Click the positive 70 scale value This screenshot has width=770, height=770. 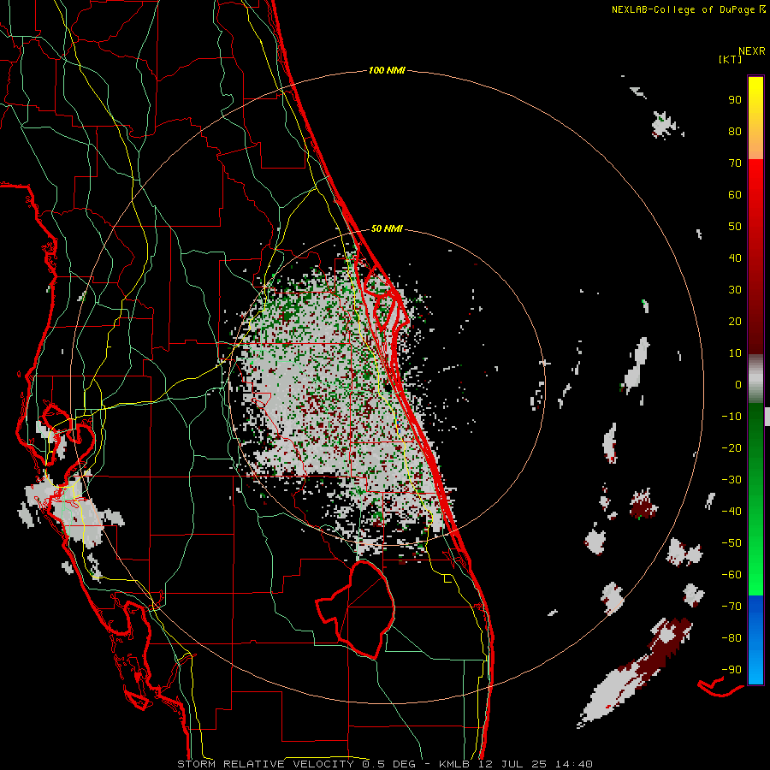pyautogui.click(x=735, y=163)
